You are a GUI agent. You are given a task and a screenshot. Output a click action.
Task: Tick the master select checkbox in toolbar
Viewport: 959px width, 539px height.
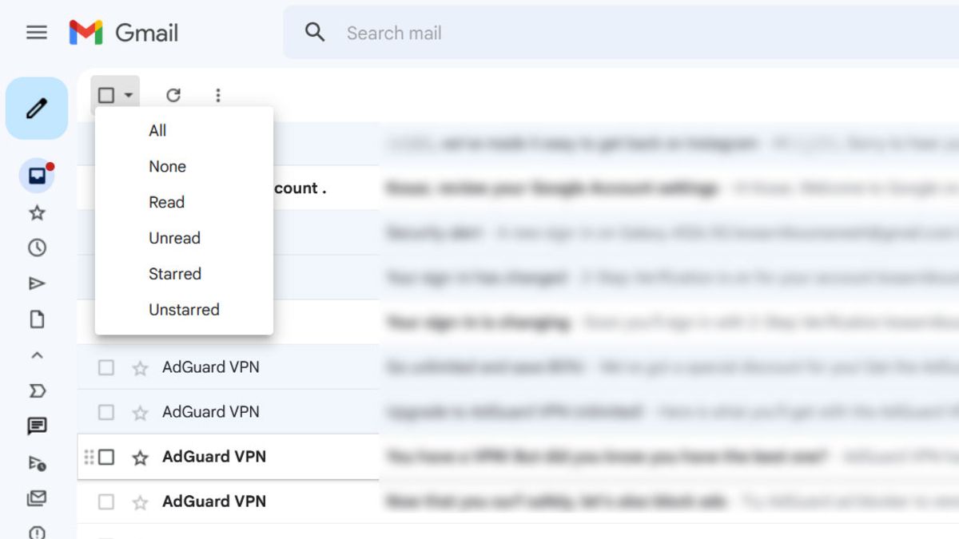(x=106, y=95)
